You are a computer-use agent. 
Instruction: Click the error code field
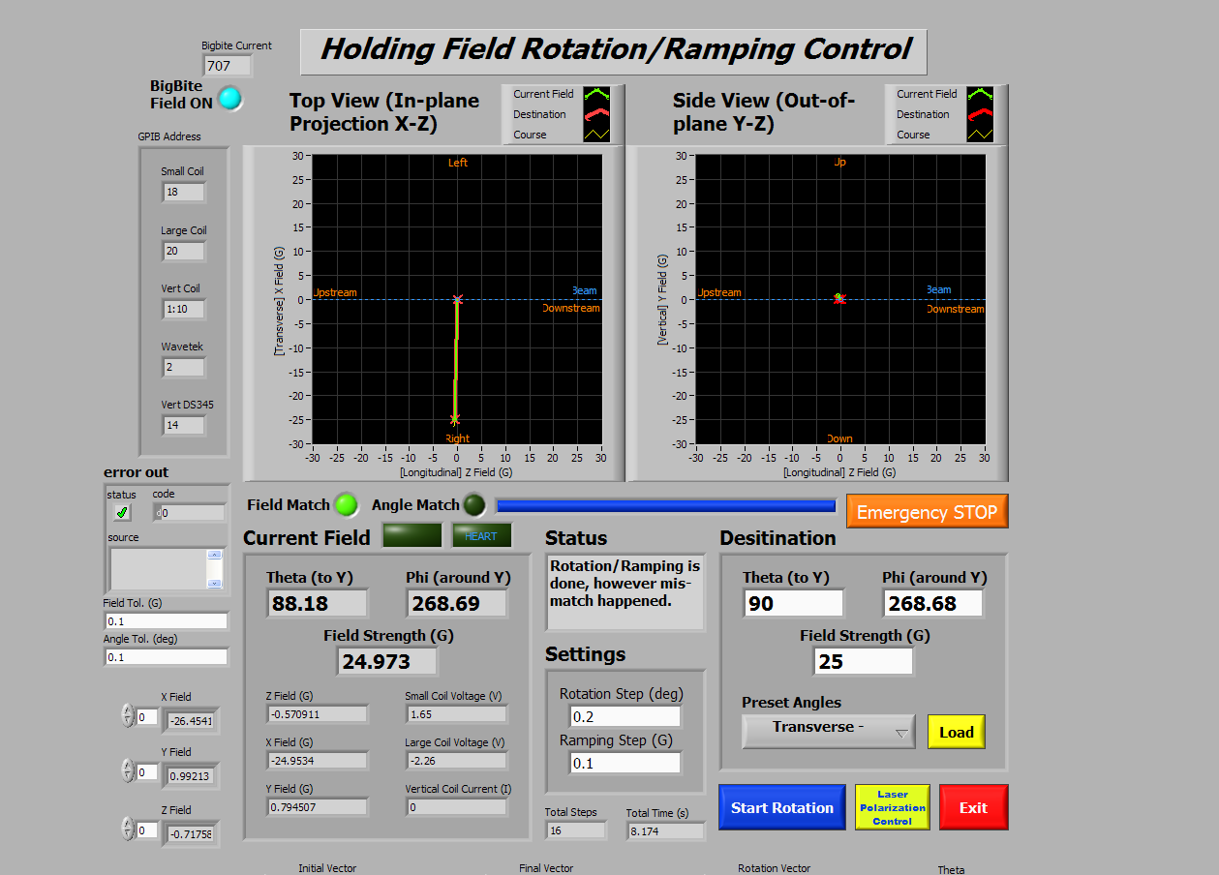click(189, 513)
